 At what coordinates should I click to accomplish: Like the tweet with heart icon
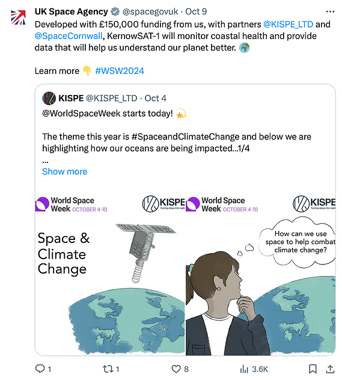(x=176, y=369)
